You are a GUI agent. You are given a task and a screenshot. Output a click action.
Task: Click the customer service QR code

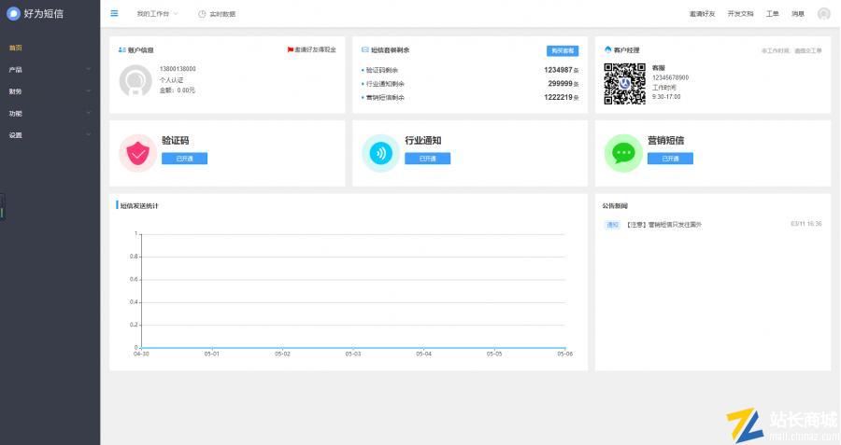(624, 83)
